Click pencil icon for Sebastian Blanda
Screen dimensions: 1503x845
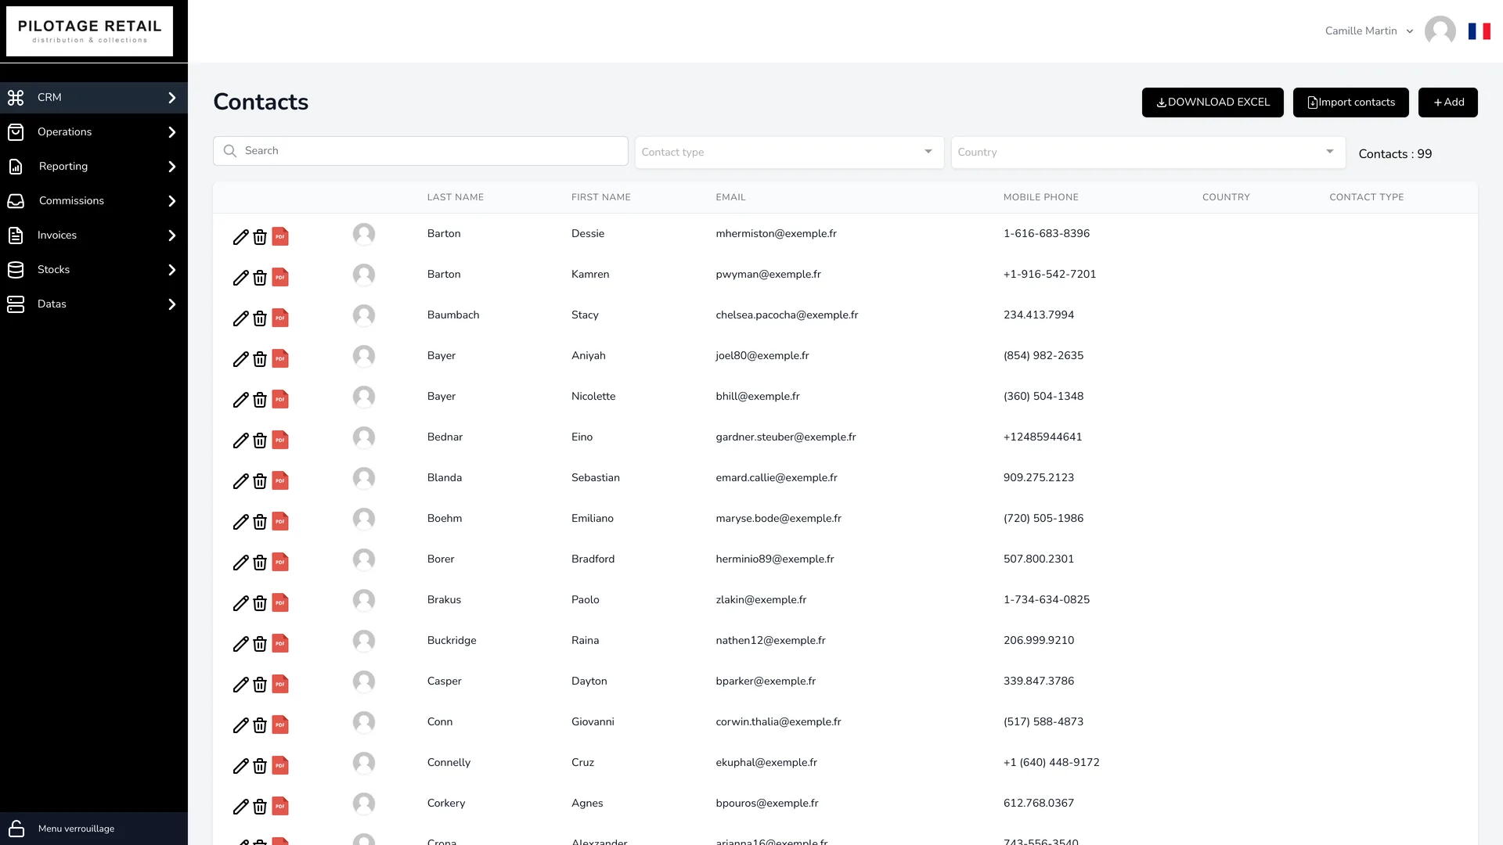tap(240, 481)
